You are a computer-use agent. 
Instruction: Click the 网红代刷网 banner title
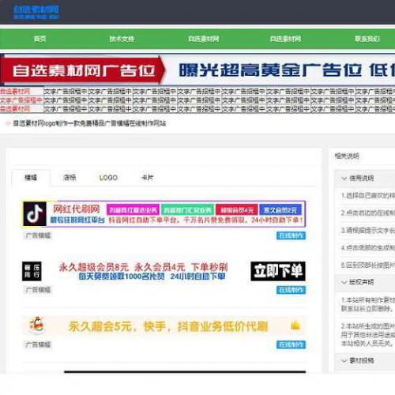pos(77,209)
